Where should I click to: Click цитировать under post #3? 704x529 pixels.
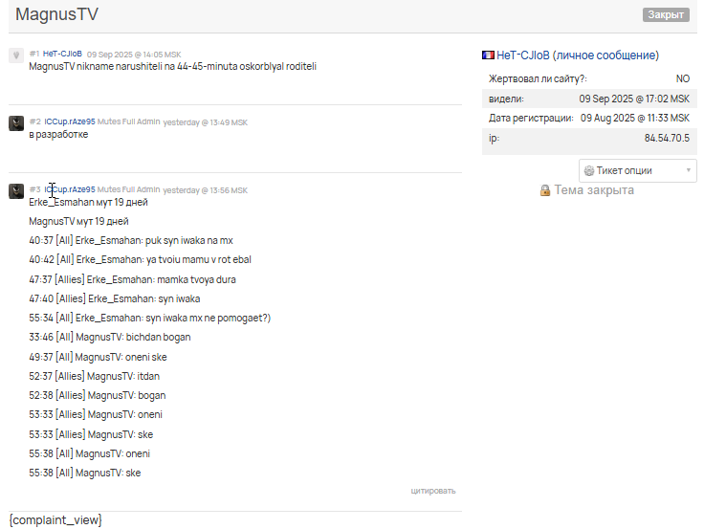click(x=432, y=491)
